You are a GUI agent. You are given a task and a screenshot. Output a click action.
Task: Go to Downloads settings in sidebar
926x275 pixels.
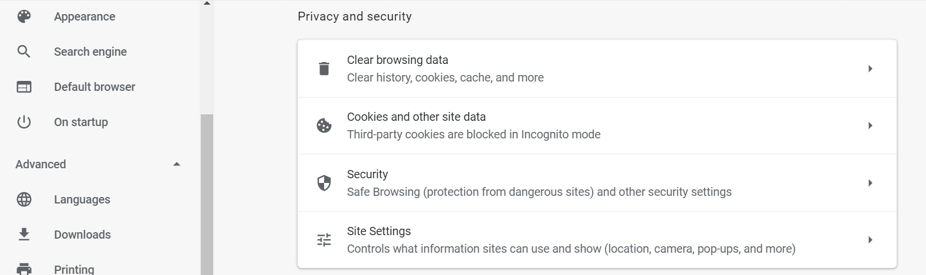(x=82, y=235)
